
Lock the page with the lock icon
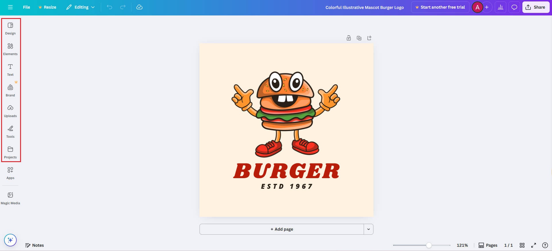pos(349,38)
